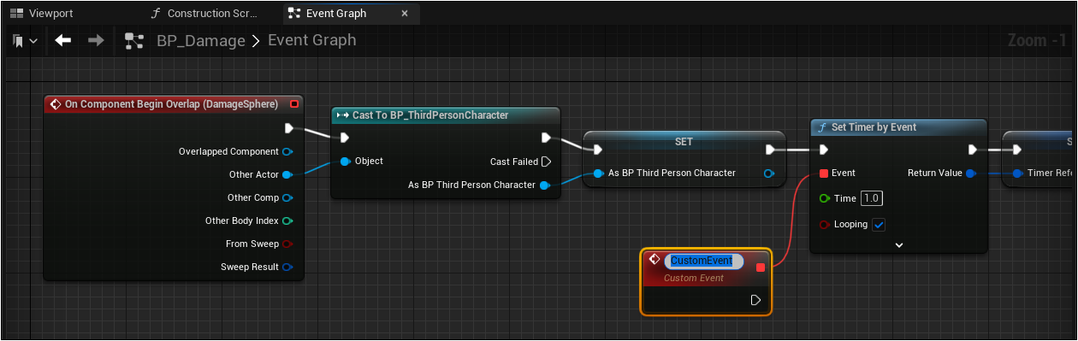Select the Set Timer by Event node header
Viewport: 1078px width, 341px height.
898,127
